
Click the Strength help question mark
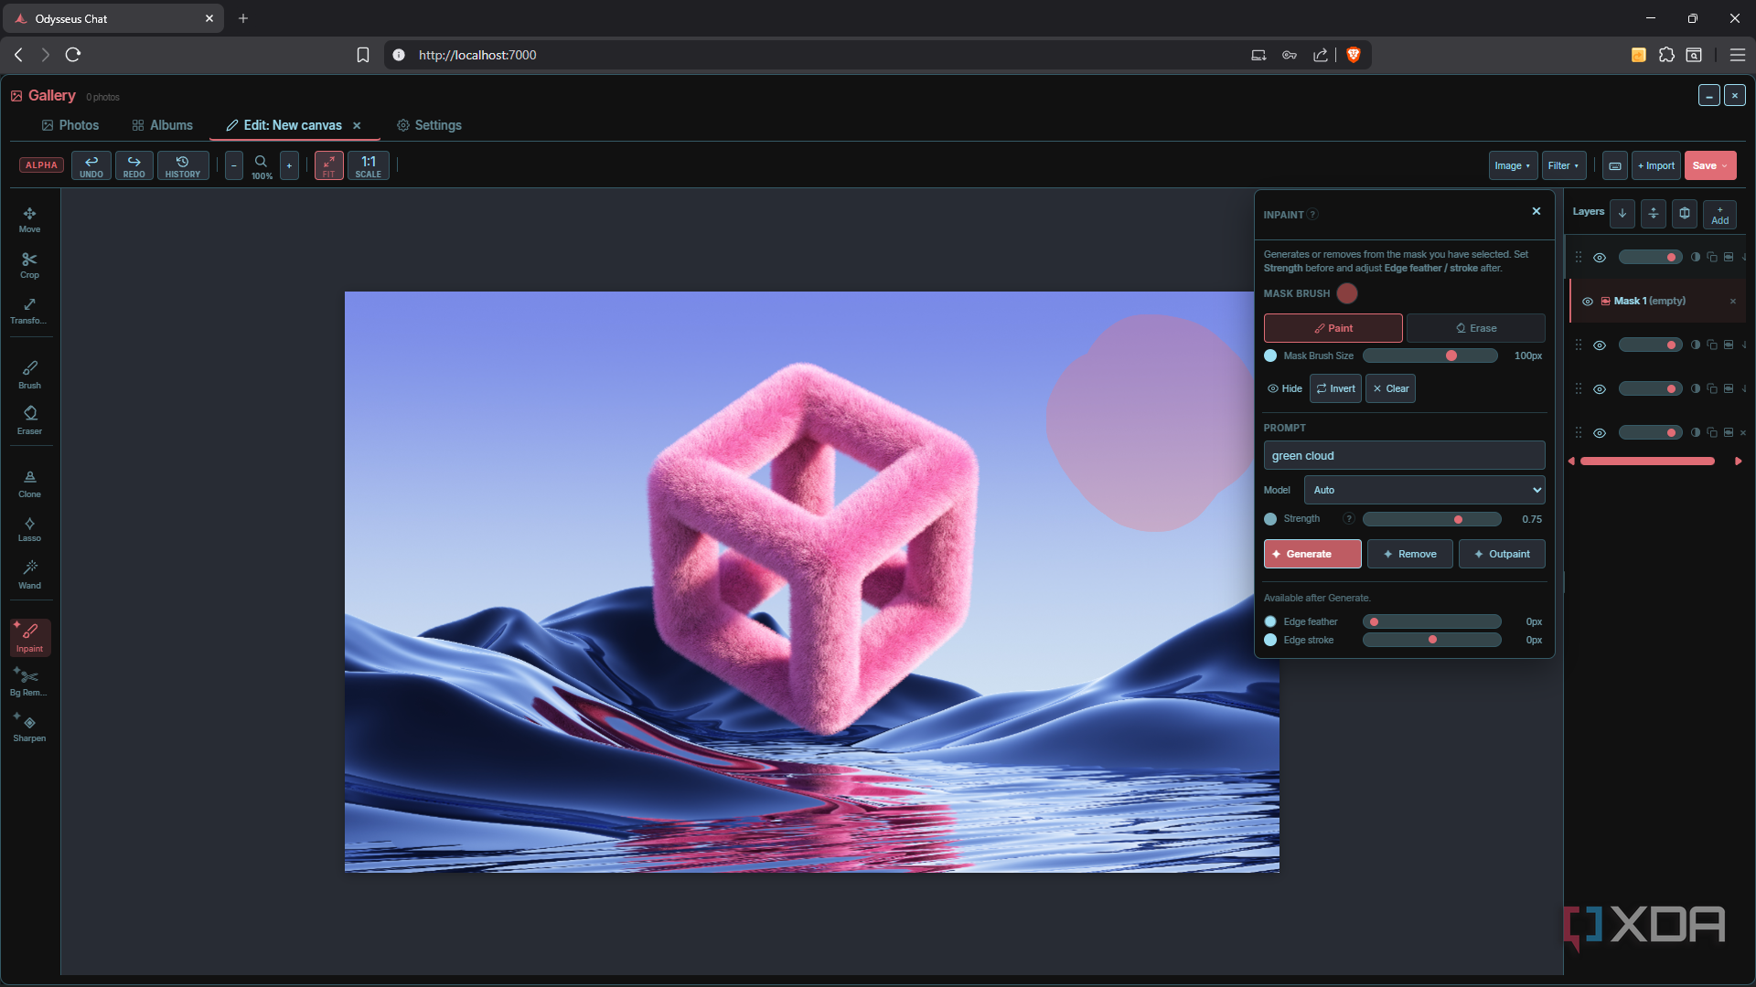tap(1348, 519)
